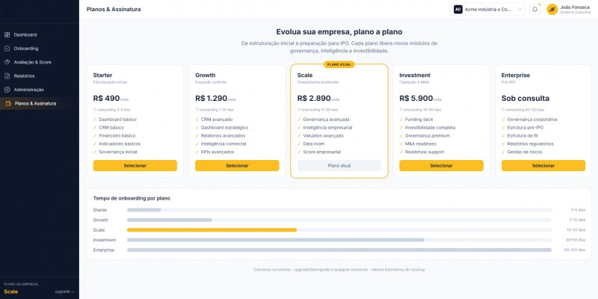Screen dimensions: 598x299
Task: Click the JF user avatar
Action: tap(552, 10)
